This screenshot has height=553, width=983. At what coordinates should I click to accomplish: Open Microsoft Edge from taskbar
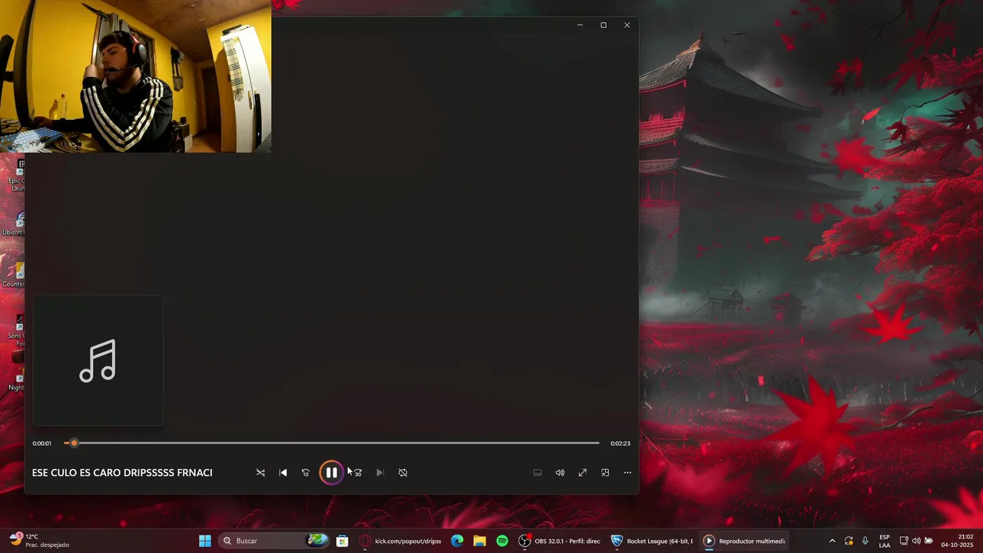[x=457, y=541]
